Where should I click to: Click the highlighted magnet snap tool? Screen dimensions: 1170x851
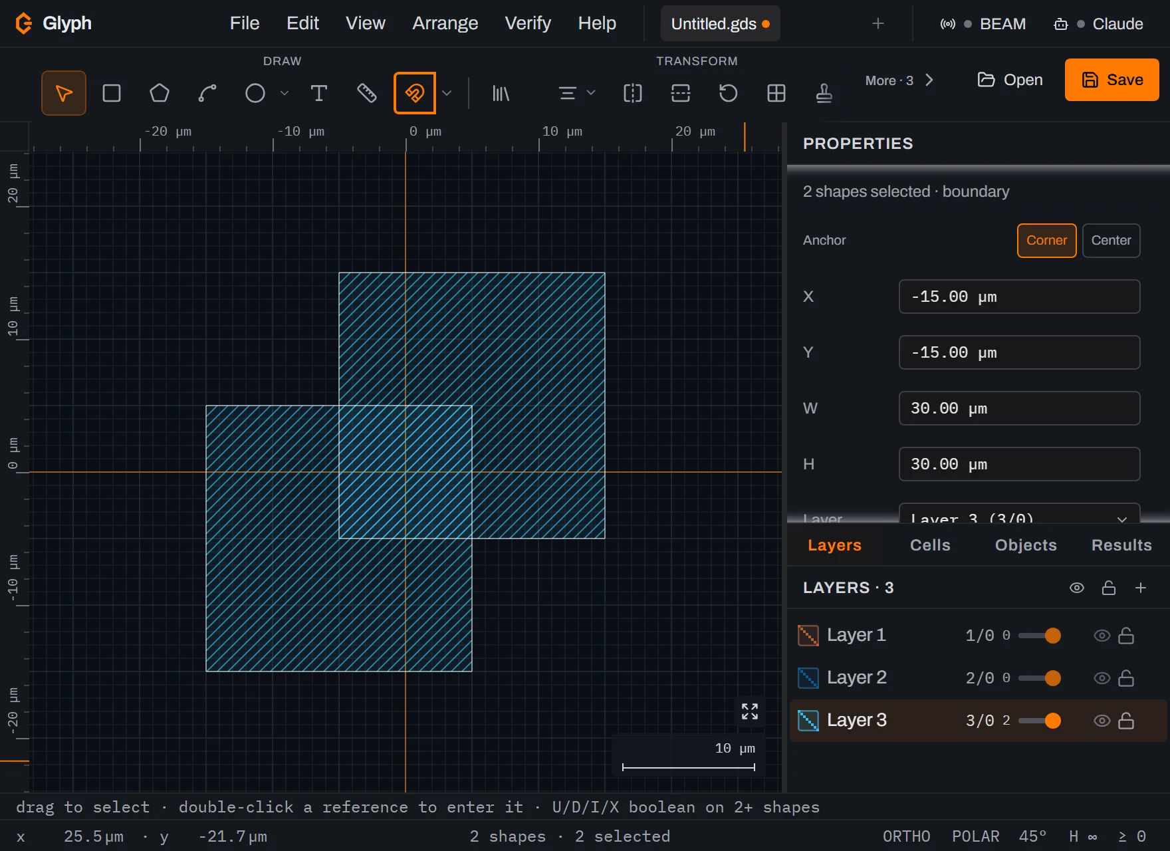point(415,93)
